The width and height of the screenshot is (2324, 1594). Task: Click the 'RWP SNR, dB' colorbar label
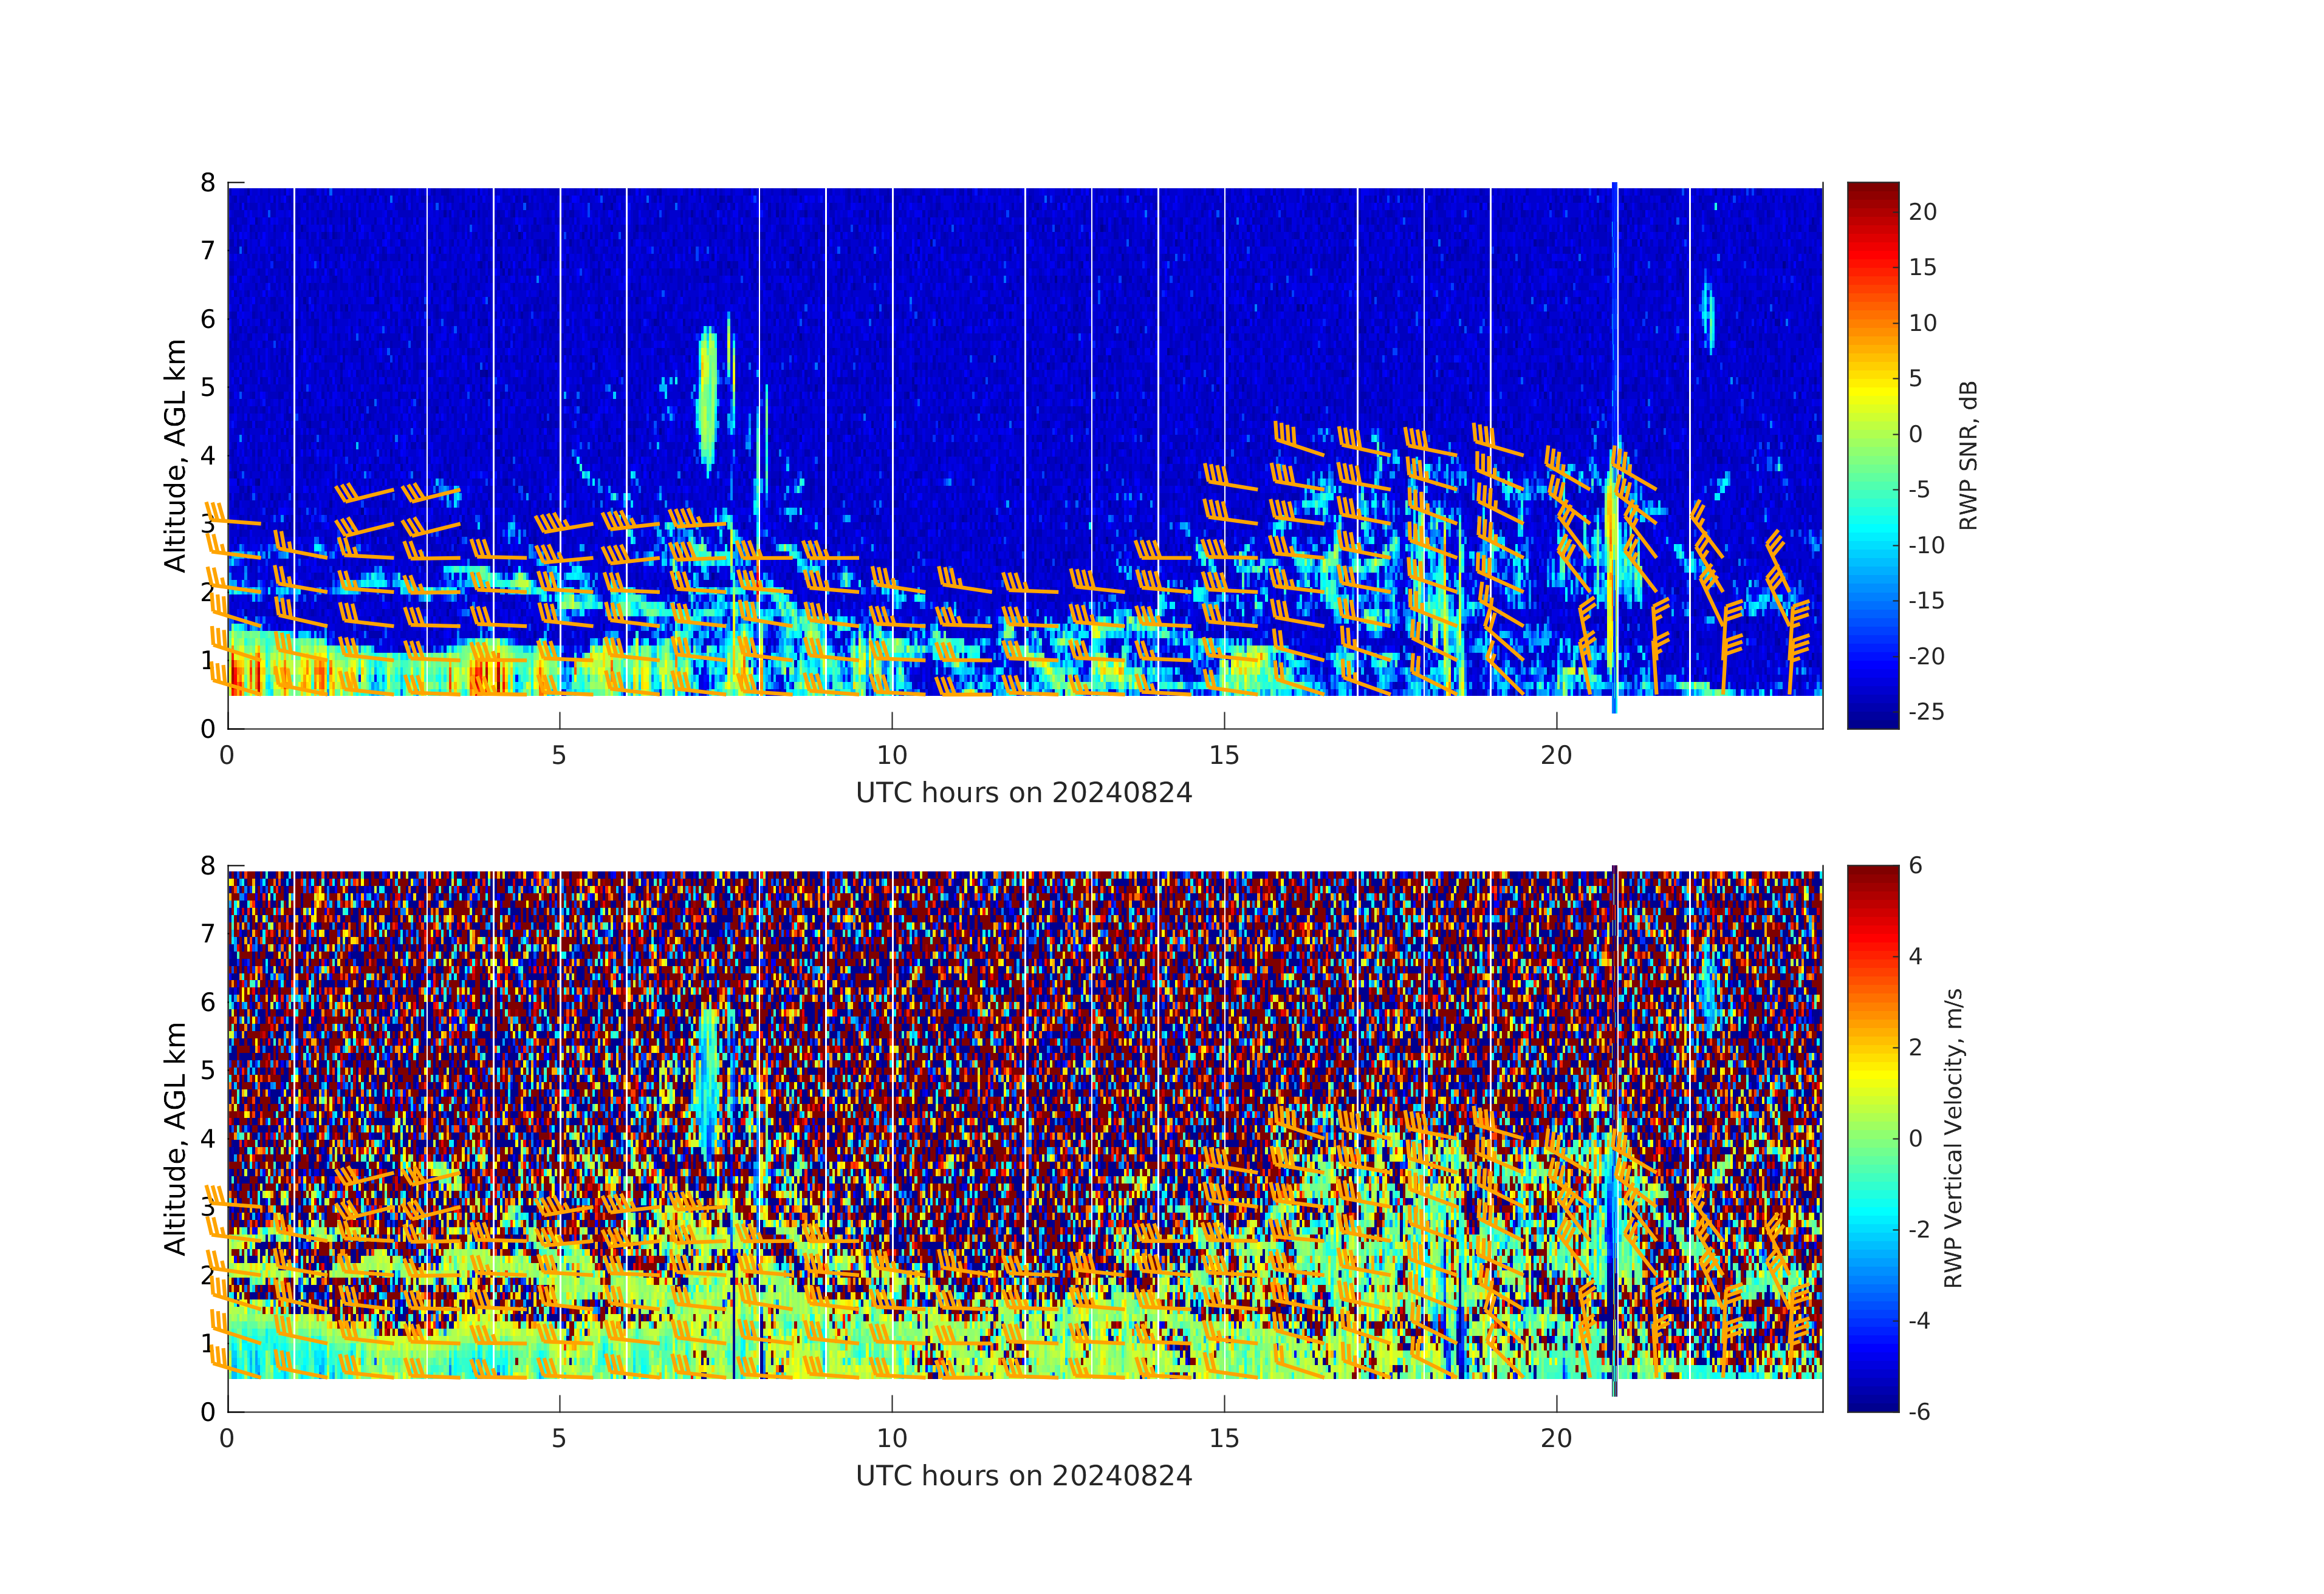1968,455
